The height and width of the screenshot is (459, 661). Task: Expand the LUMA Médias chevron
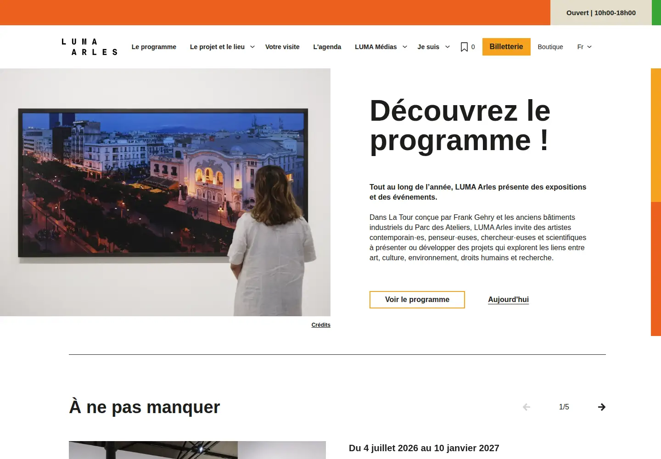coord(405,47)
